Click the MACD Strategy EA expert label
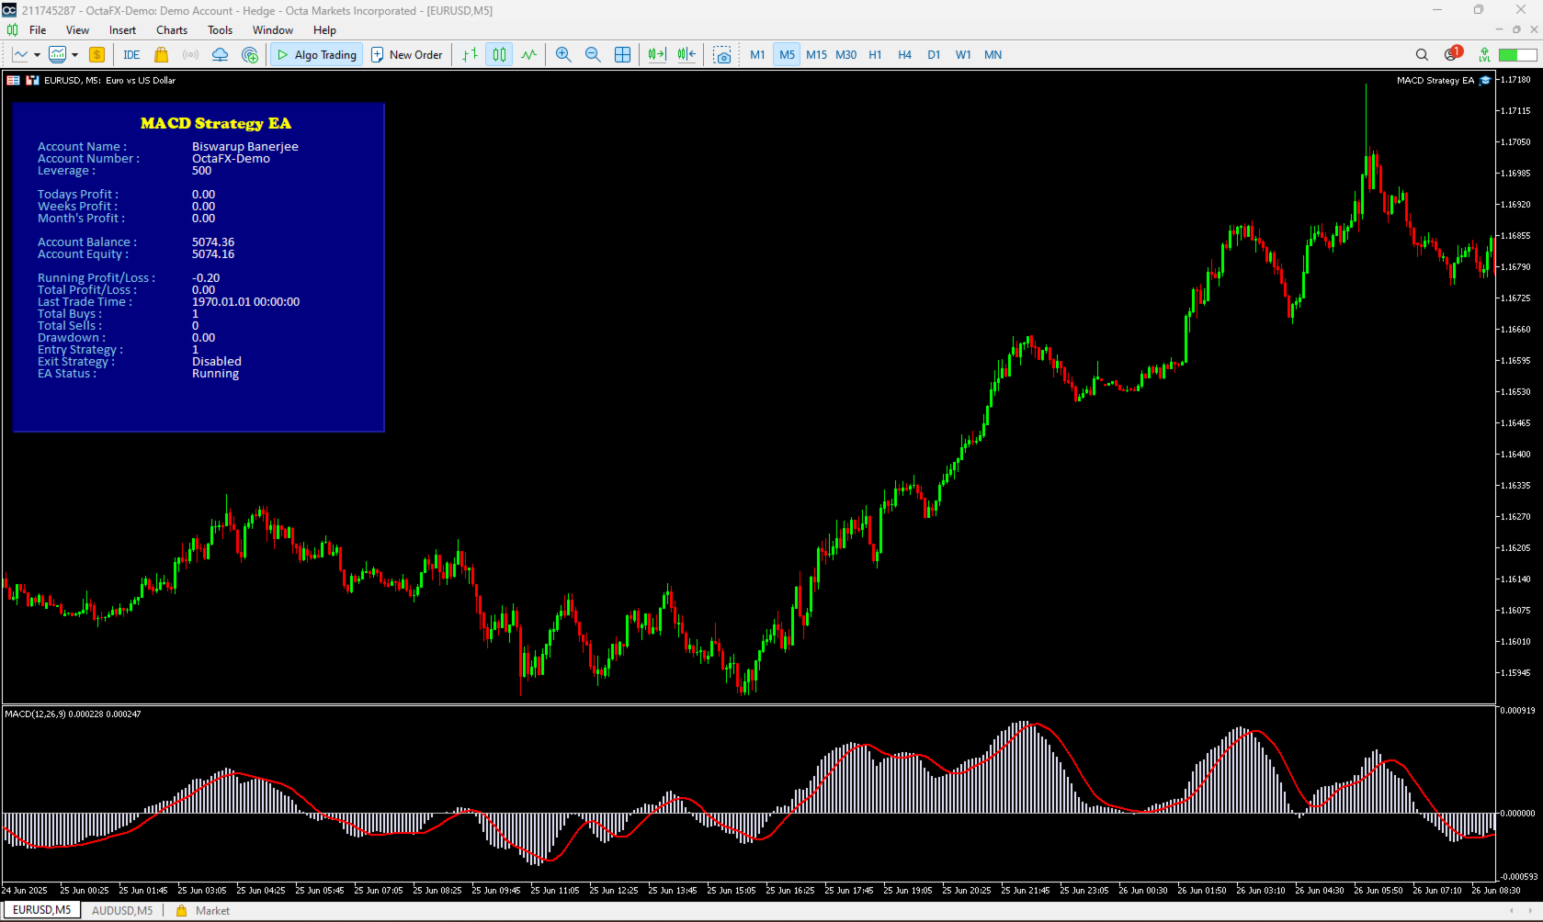 click(1435, 81)
